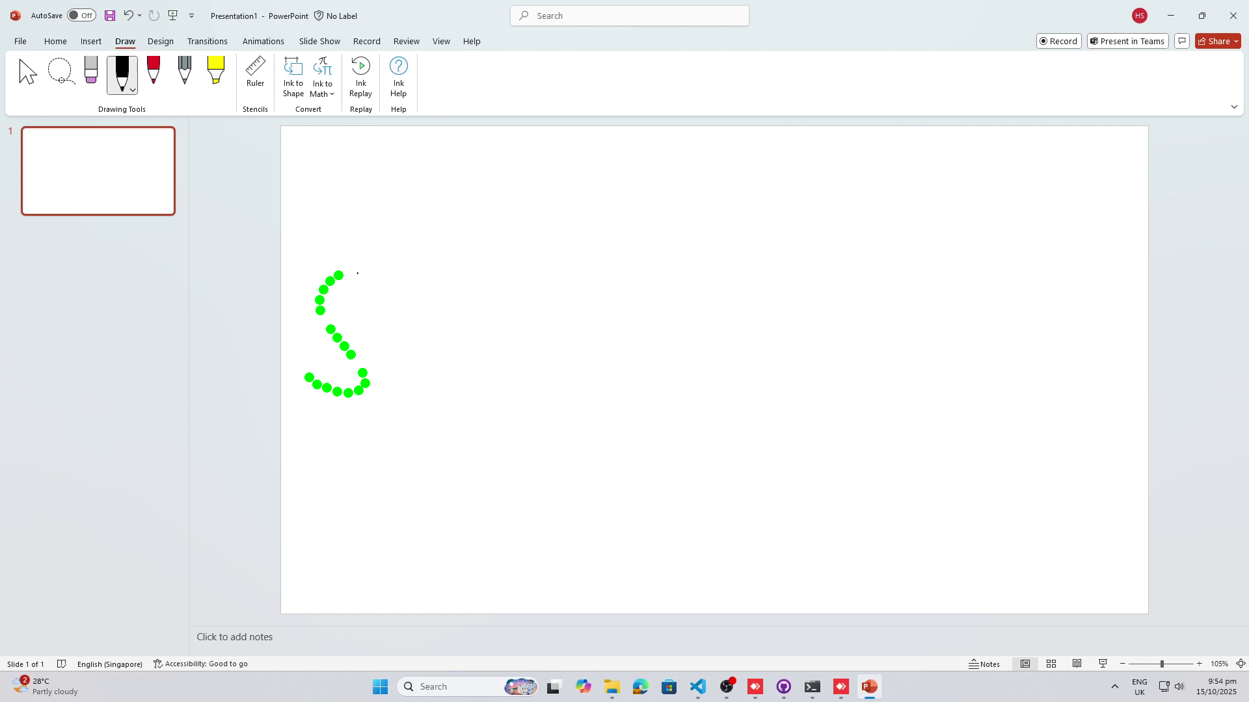The image size is (1249, 702).
Task: Collapse the ribbon with the chevron
Action: coord(1234,107)
